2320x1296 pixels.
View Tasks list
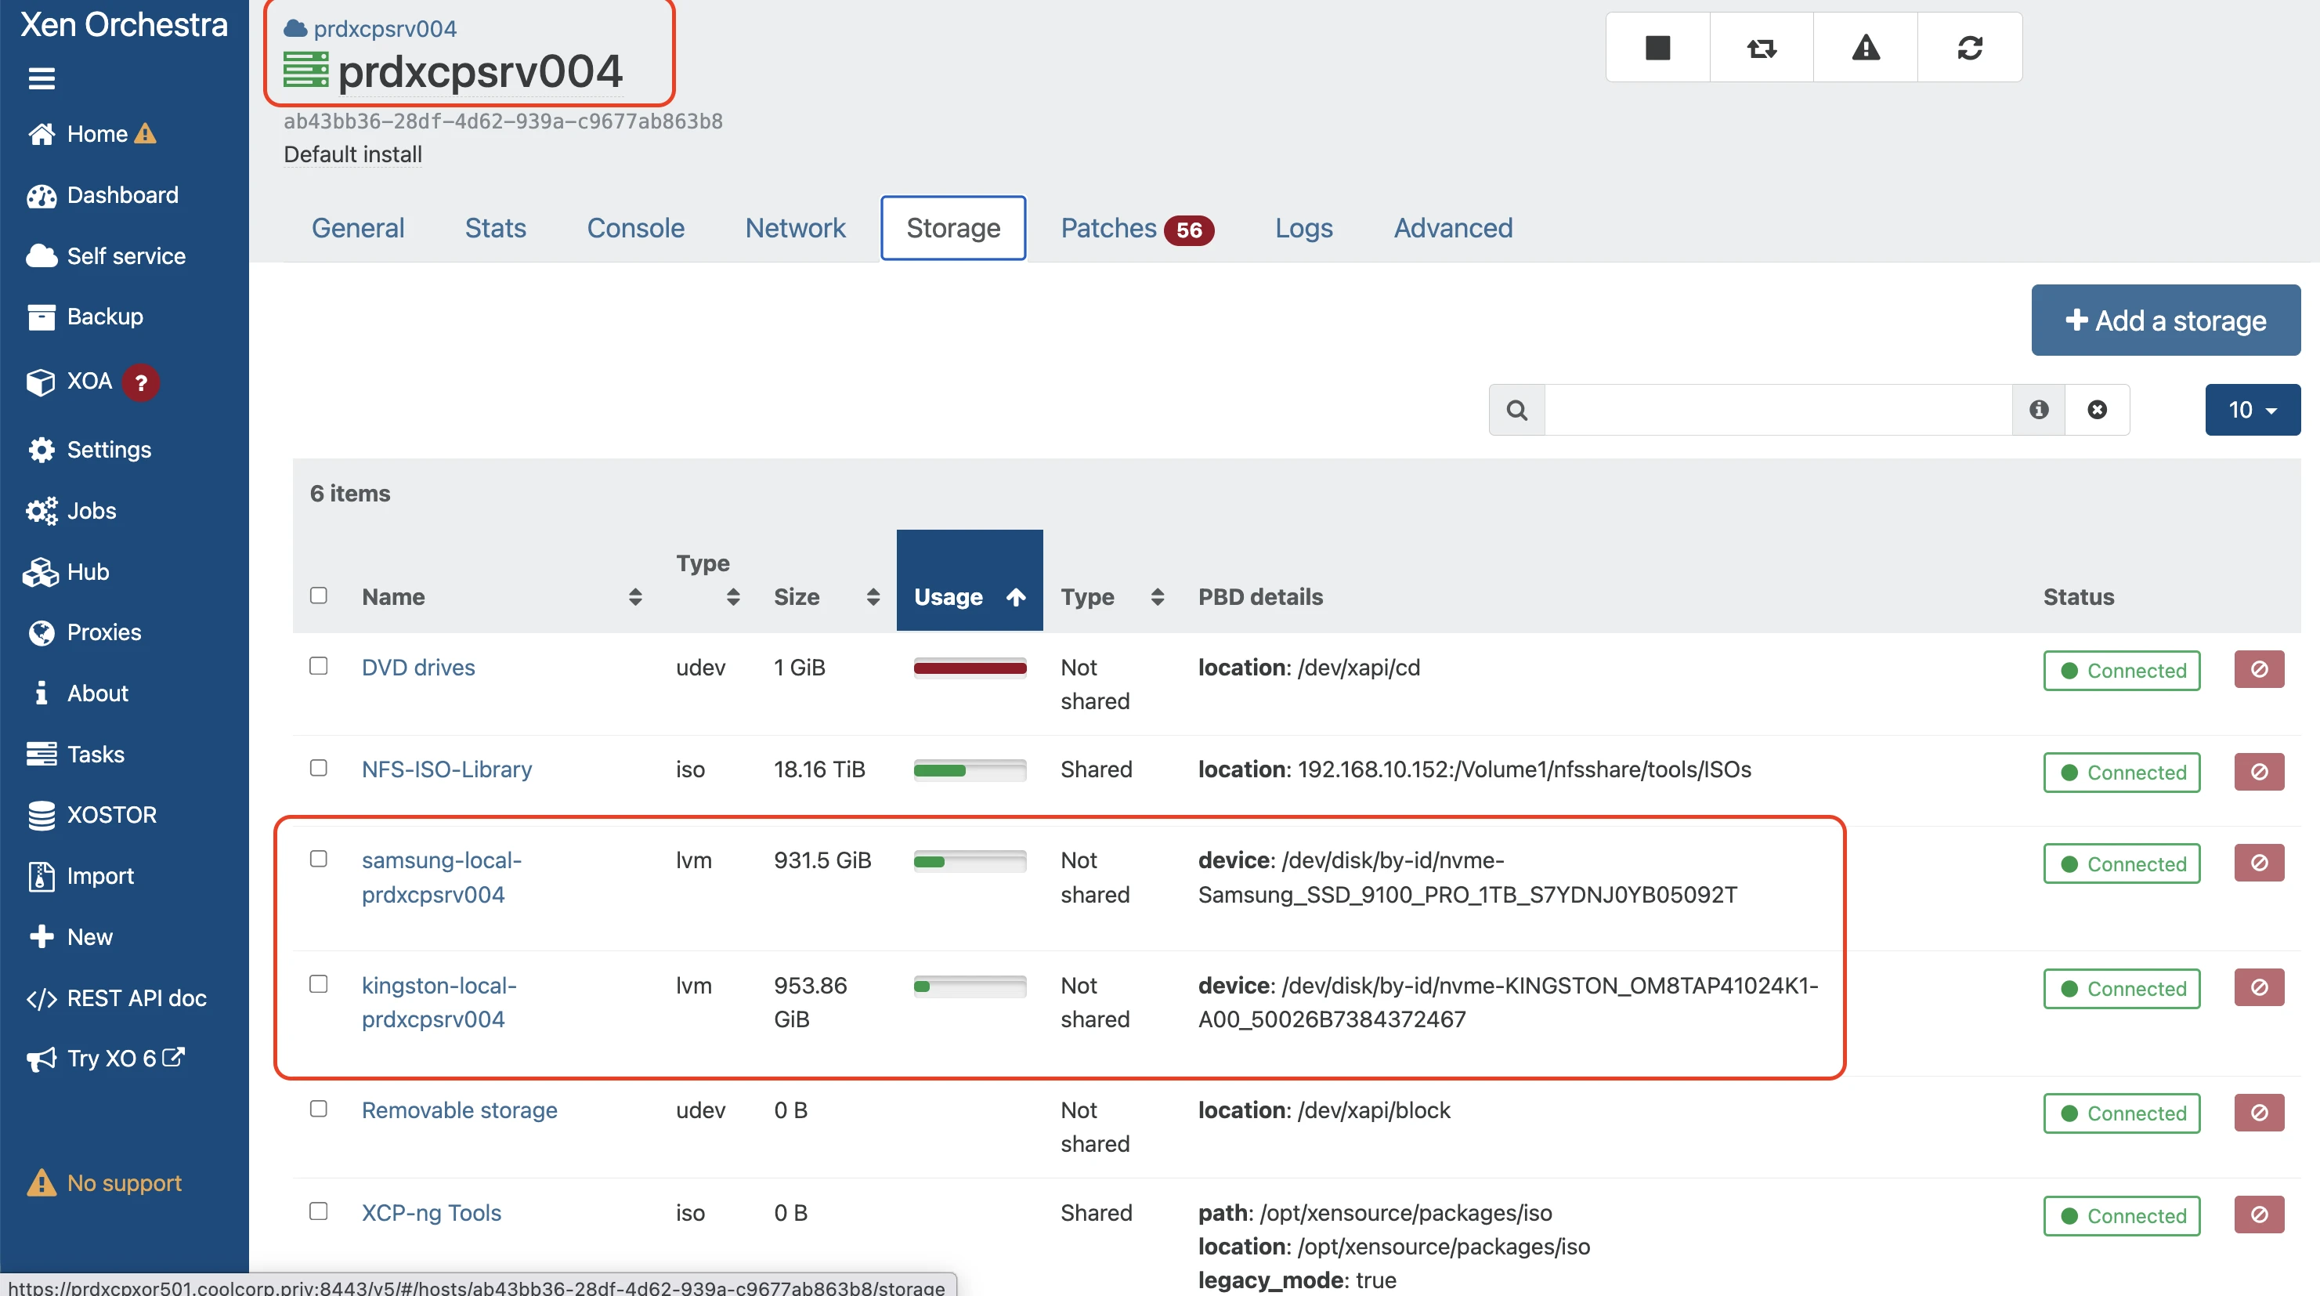76,754
